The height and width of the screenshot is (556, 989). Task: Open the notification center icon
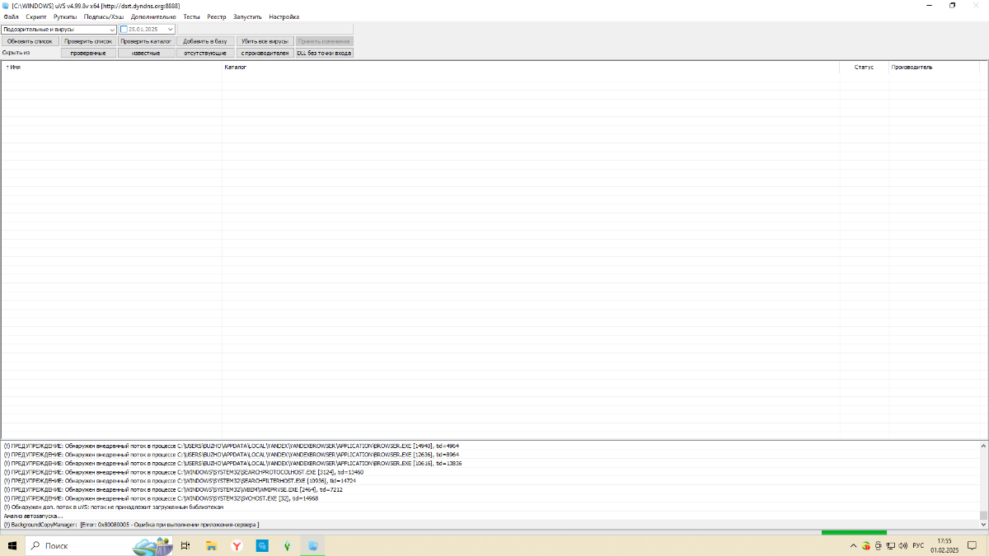click(973, 545)
